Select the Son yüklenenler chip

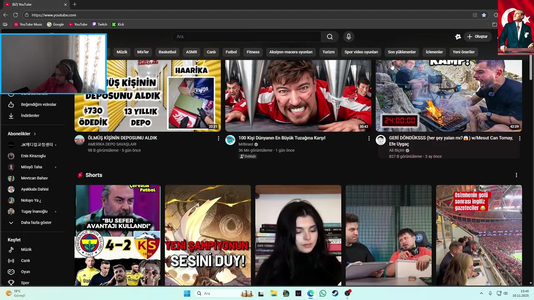402,52
